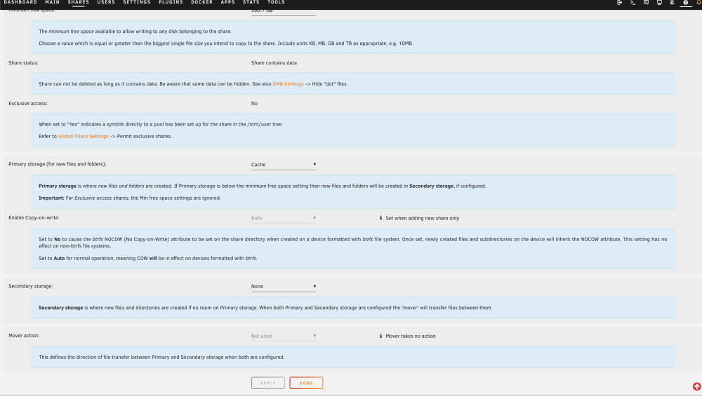Click 'Set when adding new share only' text
Viewport: 702px width, 396px height.
coord(422,219)
